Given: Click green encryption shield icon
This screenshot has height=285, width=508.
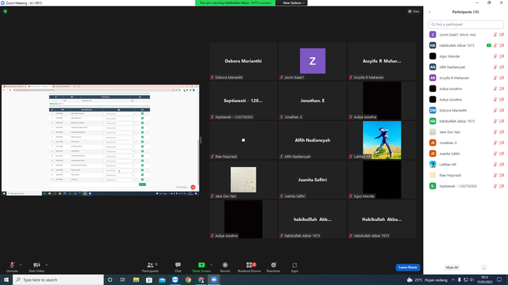Looking at the screenshot, I should coord(6,11).
